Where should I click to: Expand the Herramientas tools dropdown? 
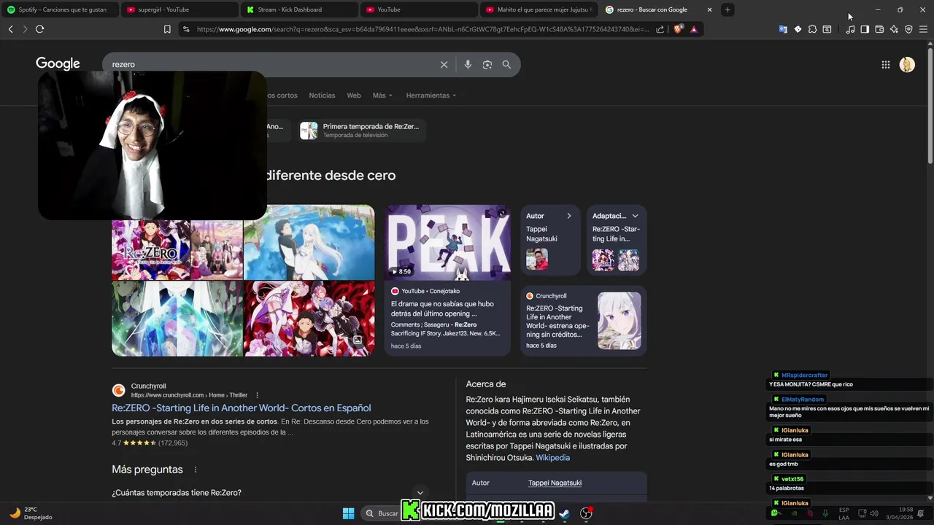[x=431, y=96]
